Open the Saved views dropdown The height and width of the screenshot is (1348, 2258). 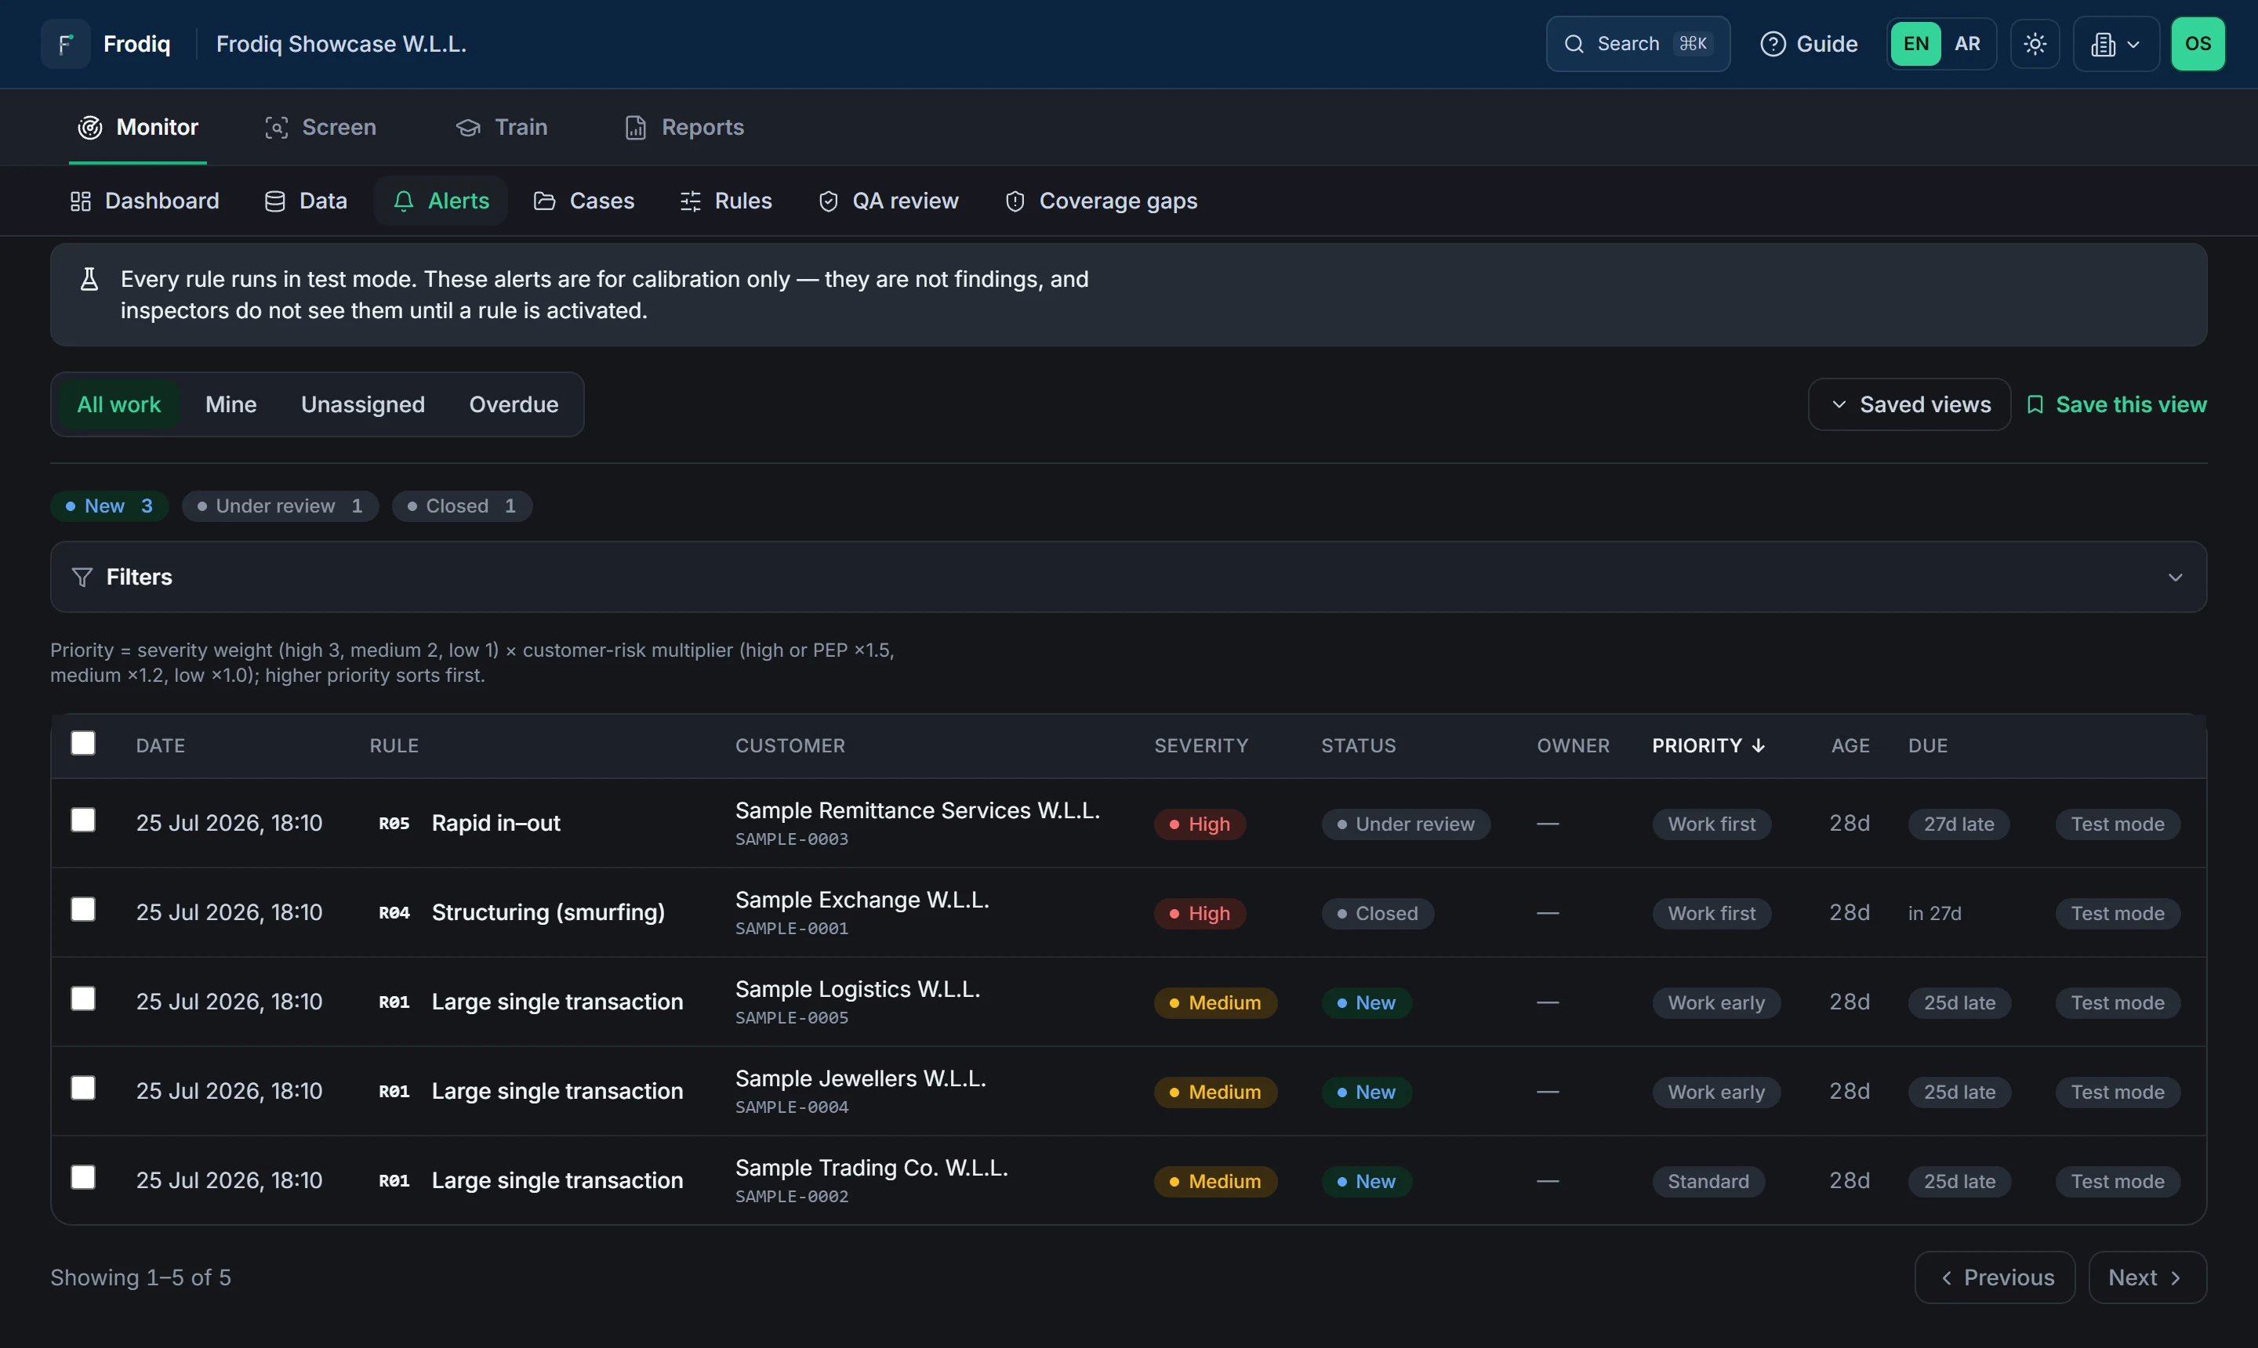(1909, 404)
